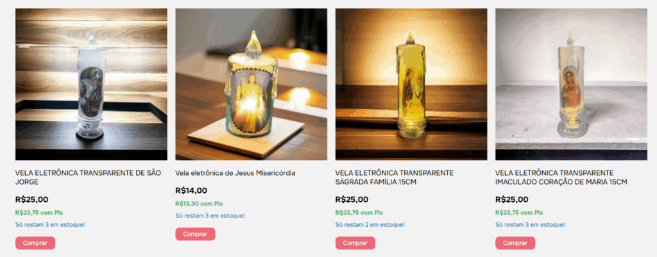Select the R$25,00 price of São Jorge candle

(31, 200)
